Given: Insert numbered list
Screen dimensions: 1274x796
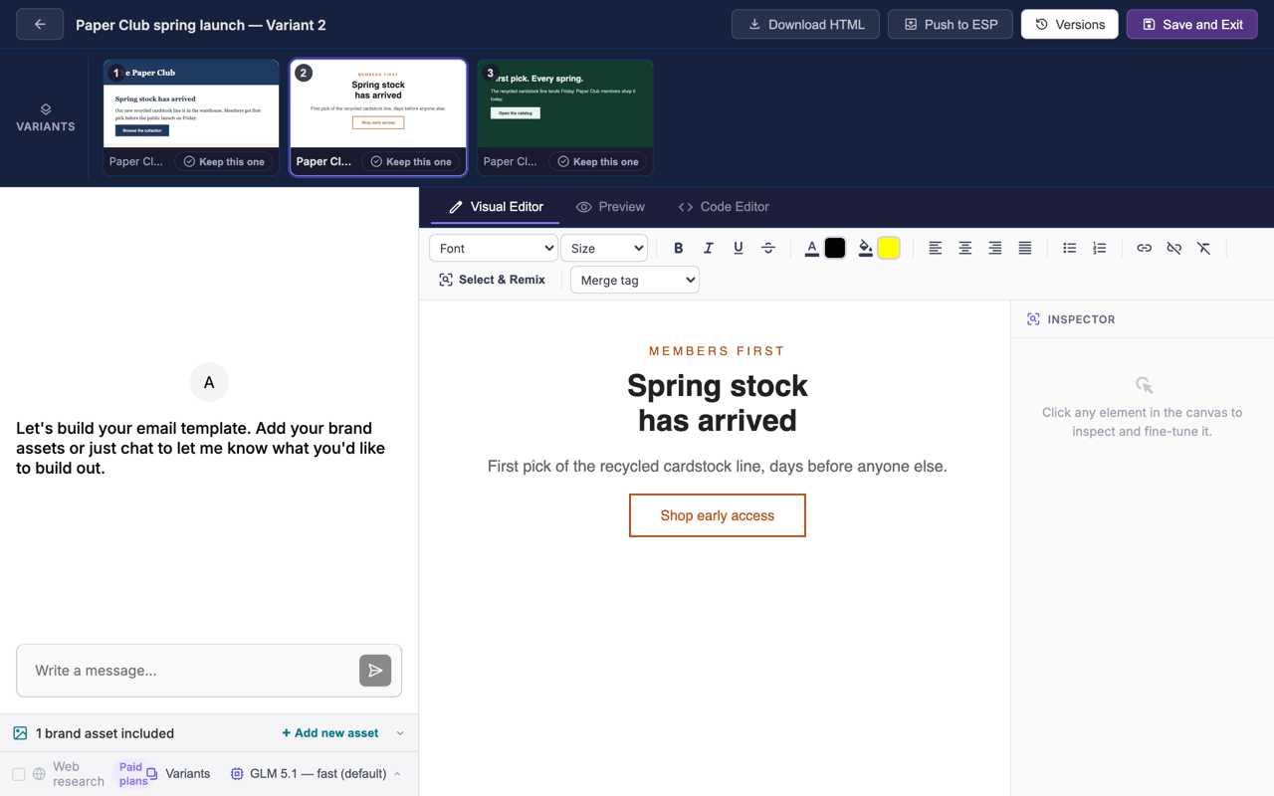Looking at the screenshot, I should click(x=1100, y=248).
